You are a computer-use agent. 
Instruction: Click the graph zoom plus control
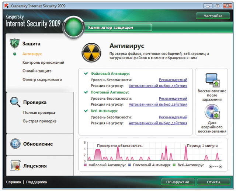click(211, 167)
